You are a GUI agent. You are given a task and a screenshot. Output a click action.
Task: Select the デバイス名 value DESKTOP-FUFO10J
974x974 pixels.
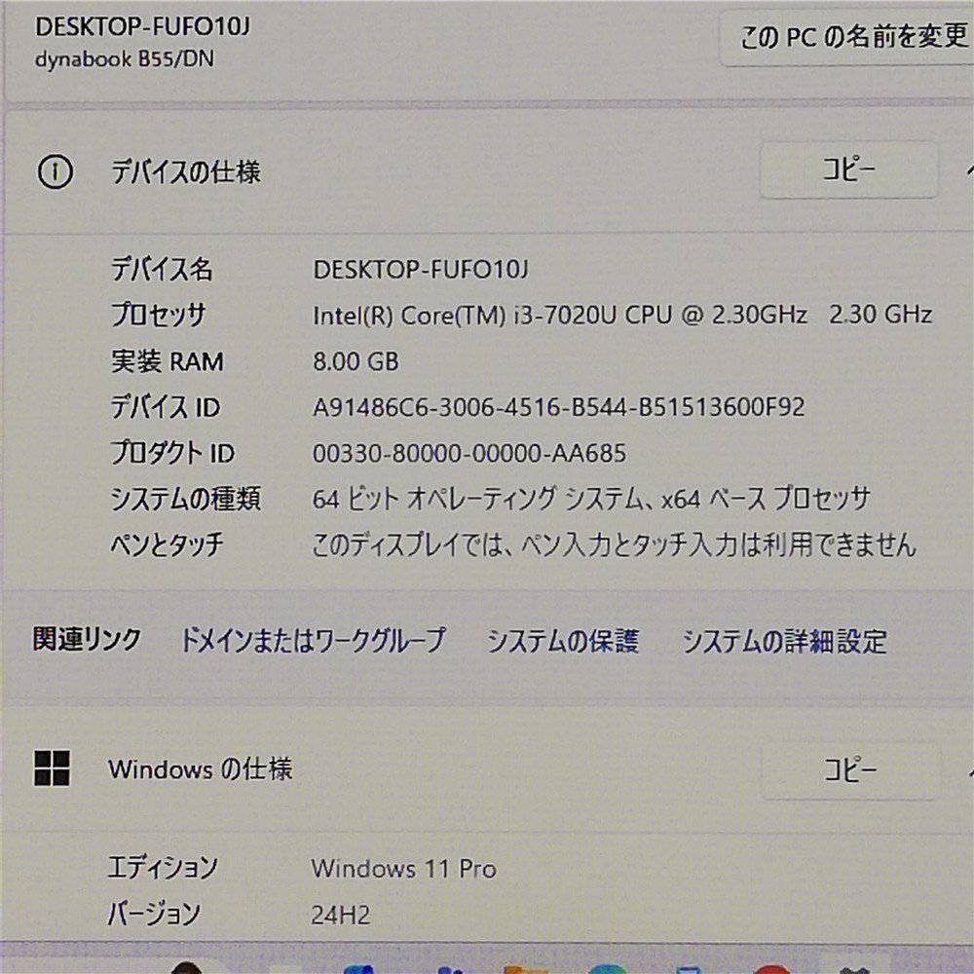pyautogui.click(x=421, y=270)
